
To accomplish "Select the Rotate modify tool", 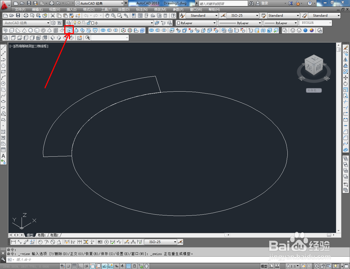I will pyautogui.click(x=346, y=84).
